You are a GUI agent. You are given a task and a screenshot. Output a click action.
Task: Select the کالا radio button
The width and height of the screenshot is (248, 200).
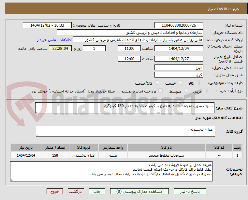point(199,83)
